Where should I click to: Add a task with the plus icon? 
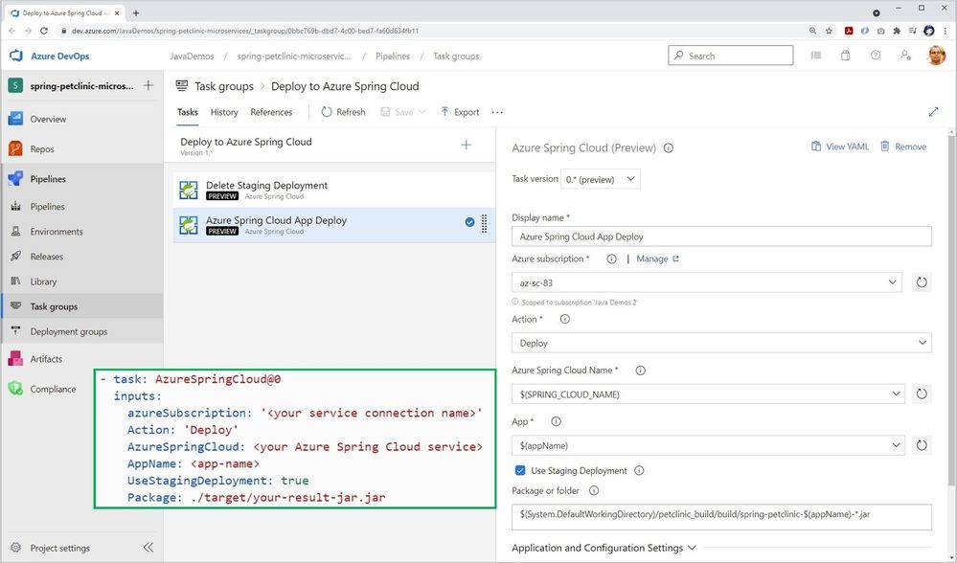pyautogui.click(x=467, y=146)
